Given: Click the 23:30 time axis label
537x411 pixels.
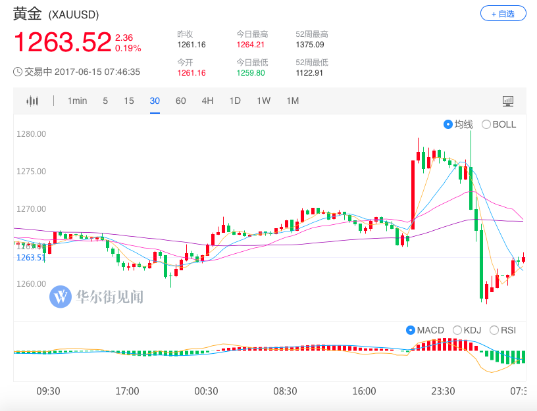Looking at the screenshot, I should pos(443,391).
